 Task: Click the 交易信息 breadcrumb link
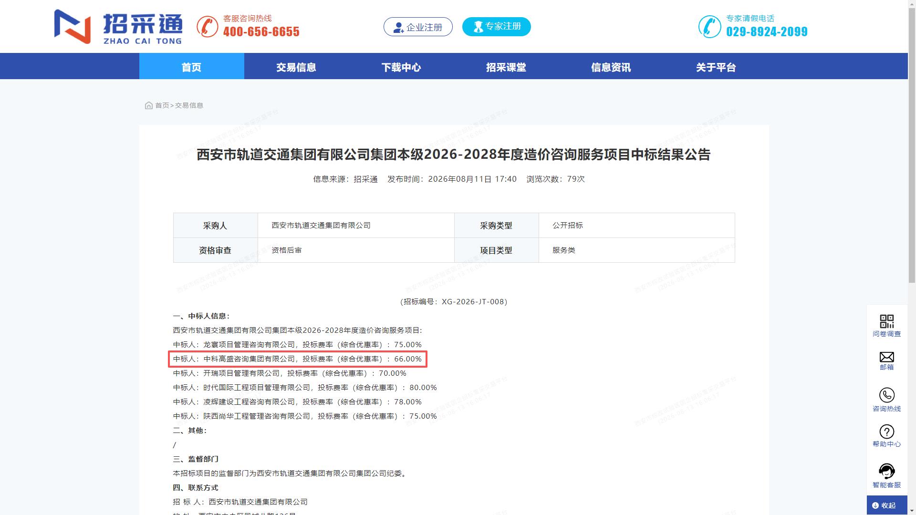click(189, 105)
